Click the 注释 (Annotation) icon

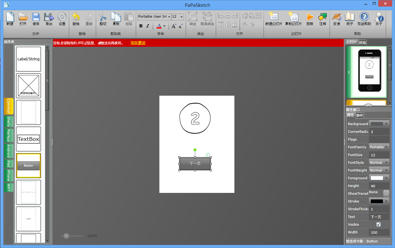[x=322, y=17]
